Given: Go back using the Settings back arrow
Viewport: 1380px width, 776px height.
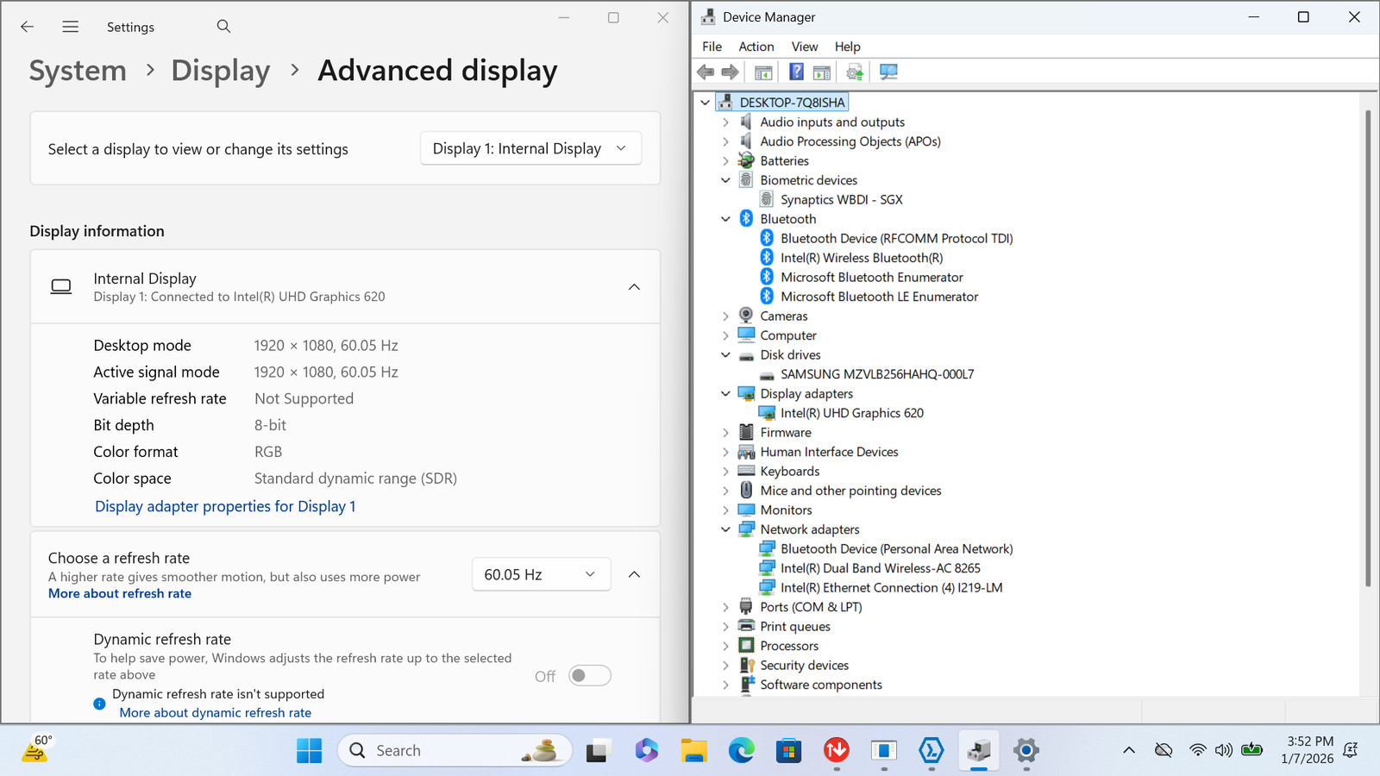Looking at the screenshot, I should click(28, 27).
